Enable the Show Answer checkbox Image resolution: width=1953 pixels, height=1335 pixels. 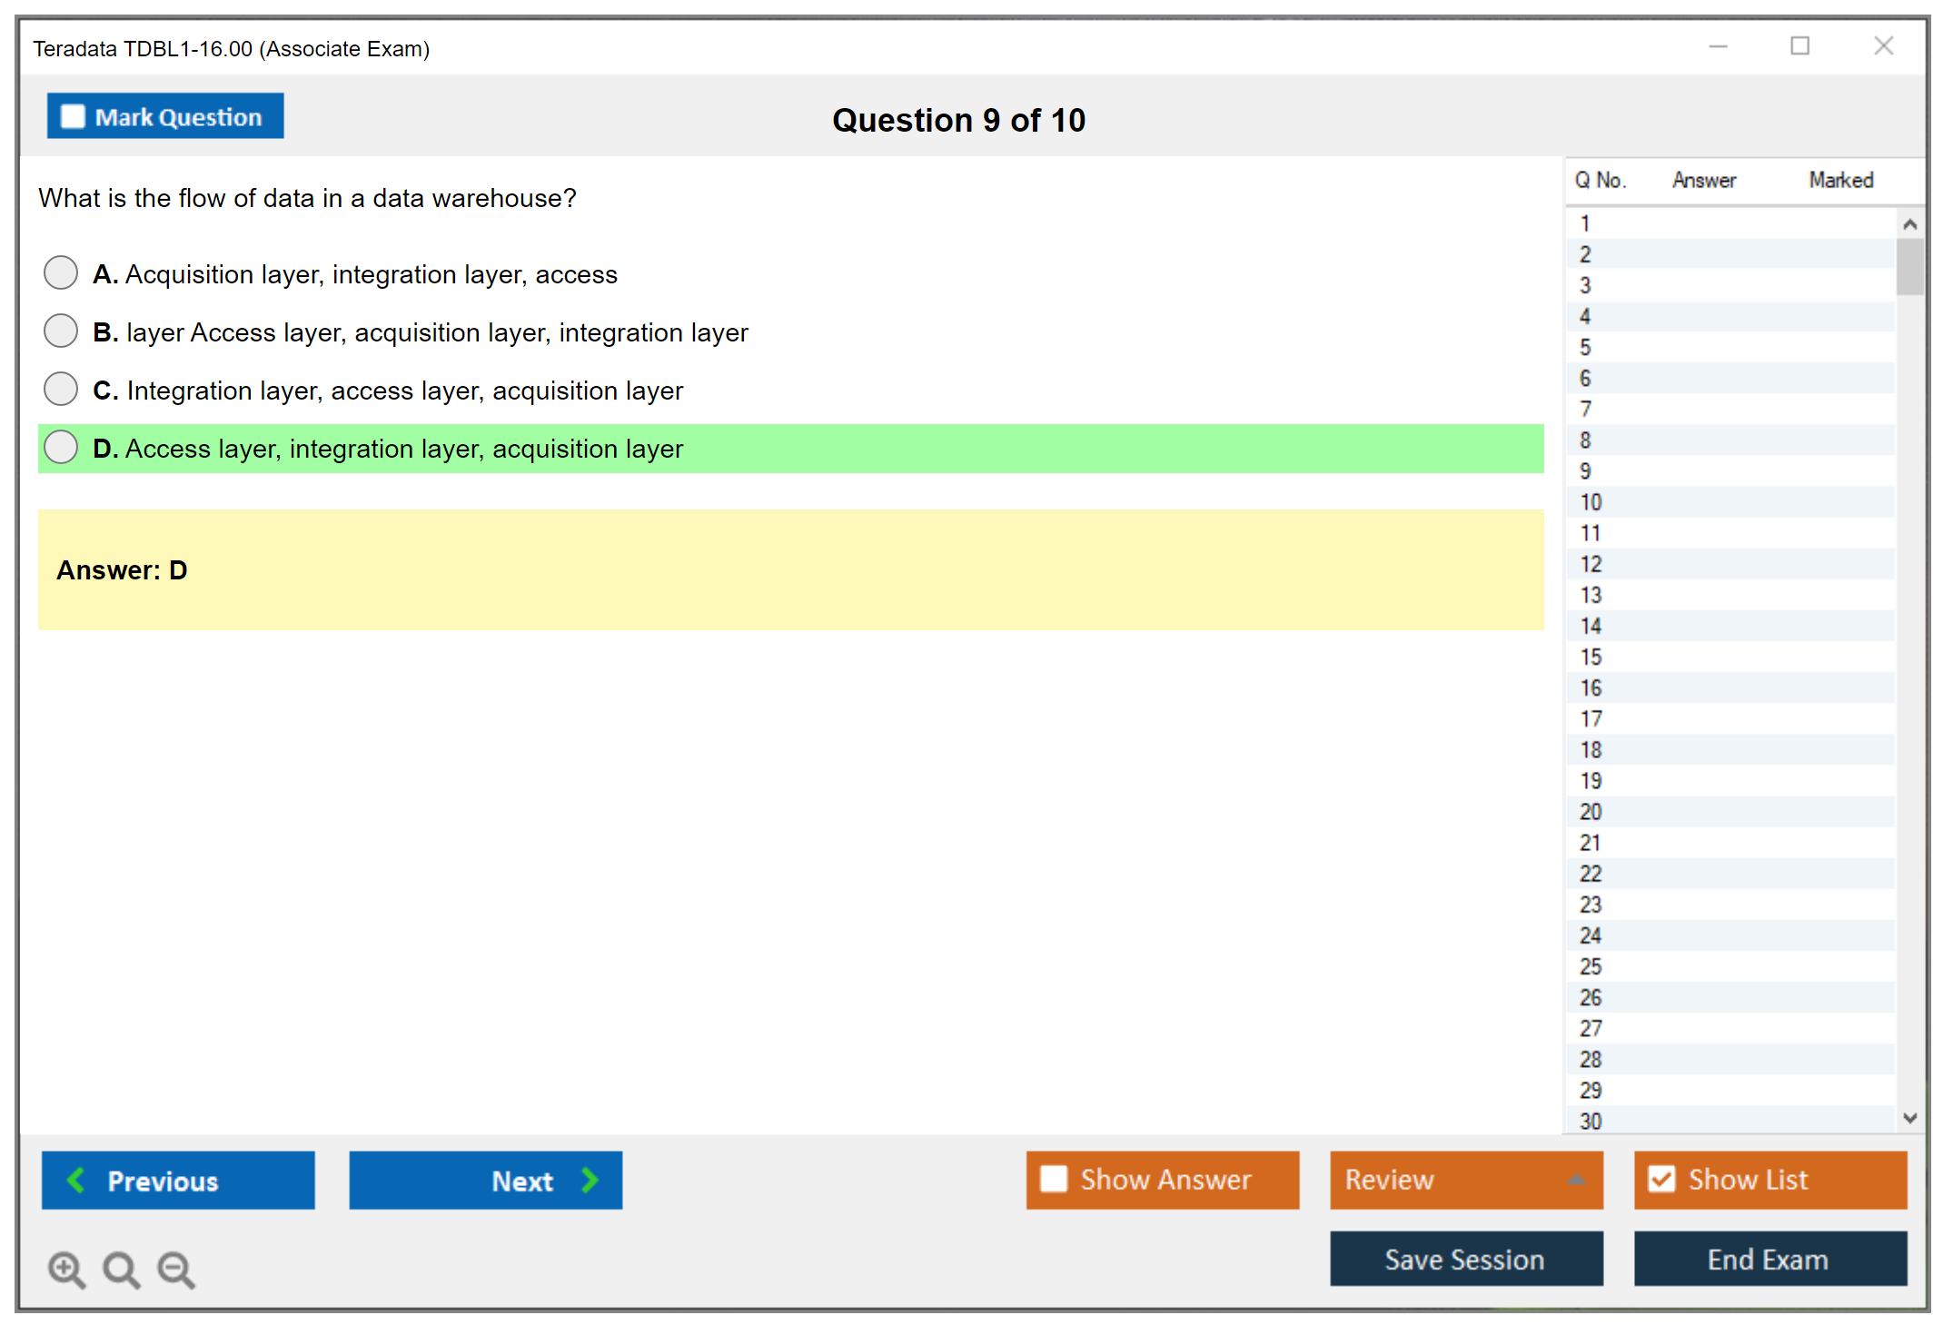1054,1179
